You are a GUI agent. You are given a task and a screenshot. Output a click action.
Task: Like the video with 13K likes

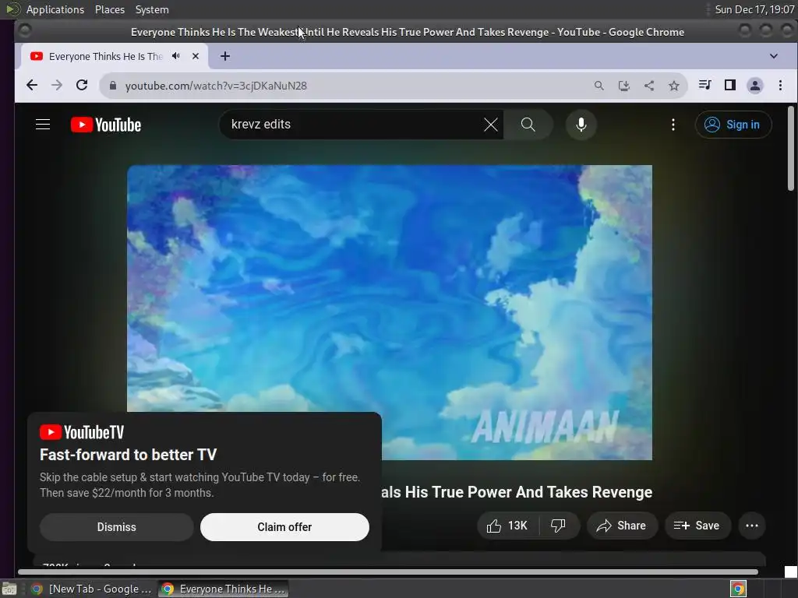pos(507,526)
